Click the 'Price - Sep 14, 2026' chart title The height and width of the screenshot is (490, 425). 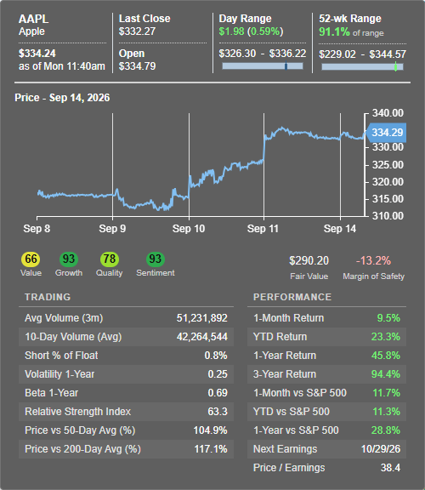(x=62, y=98)
